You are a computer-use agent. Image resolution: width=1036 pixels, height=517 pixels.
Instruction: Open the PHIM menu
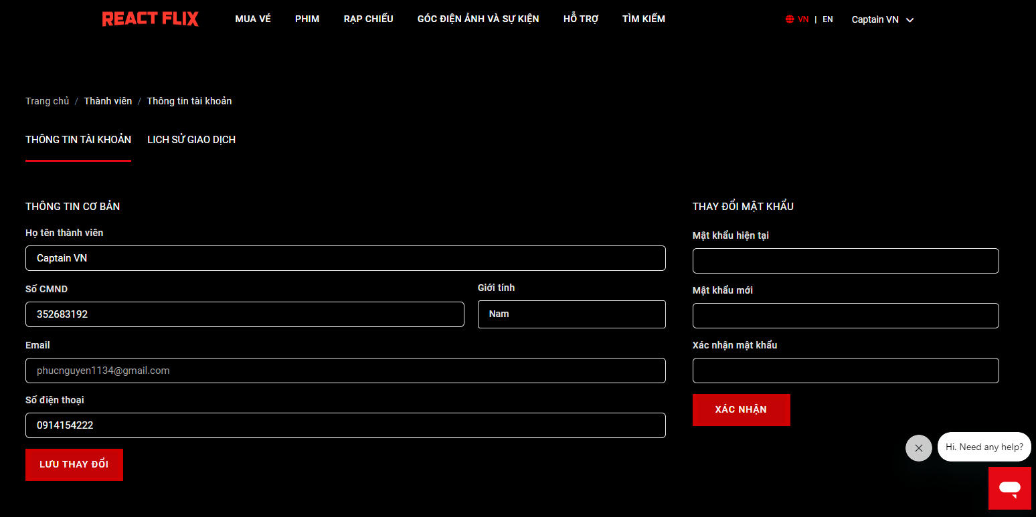(x=307, y=19)
